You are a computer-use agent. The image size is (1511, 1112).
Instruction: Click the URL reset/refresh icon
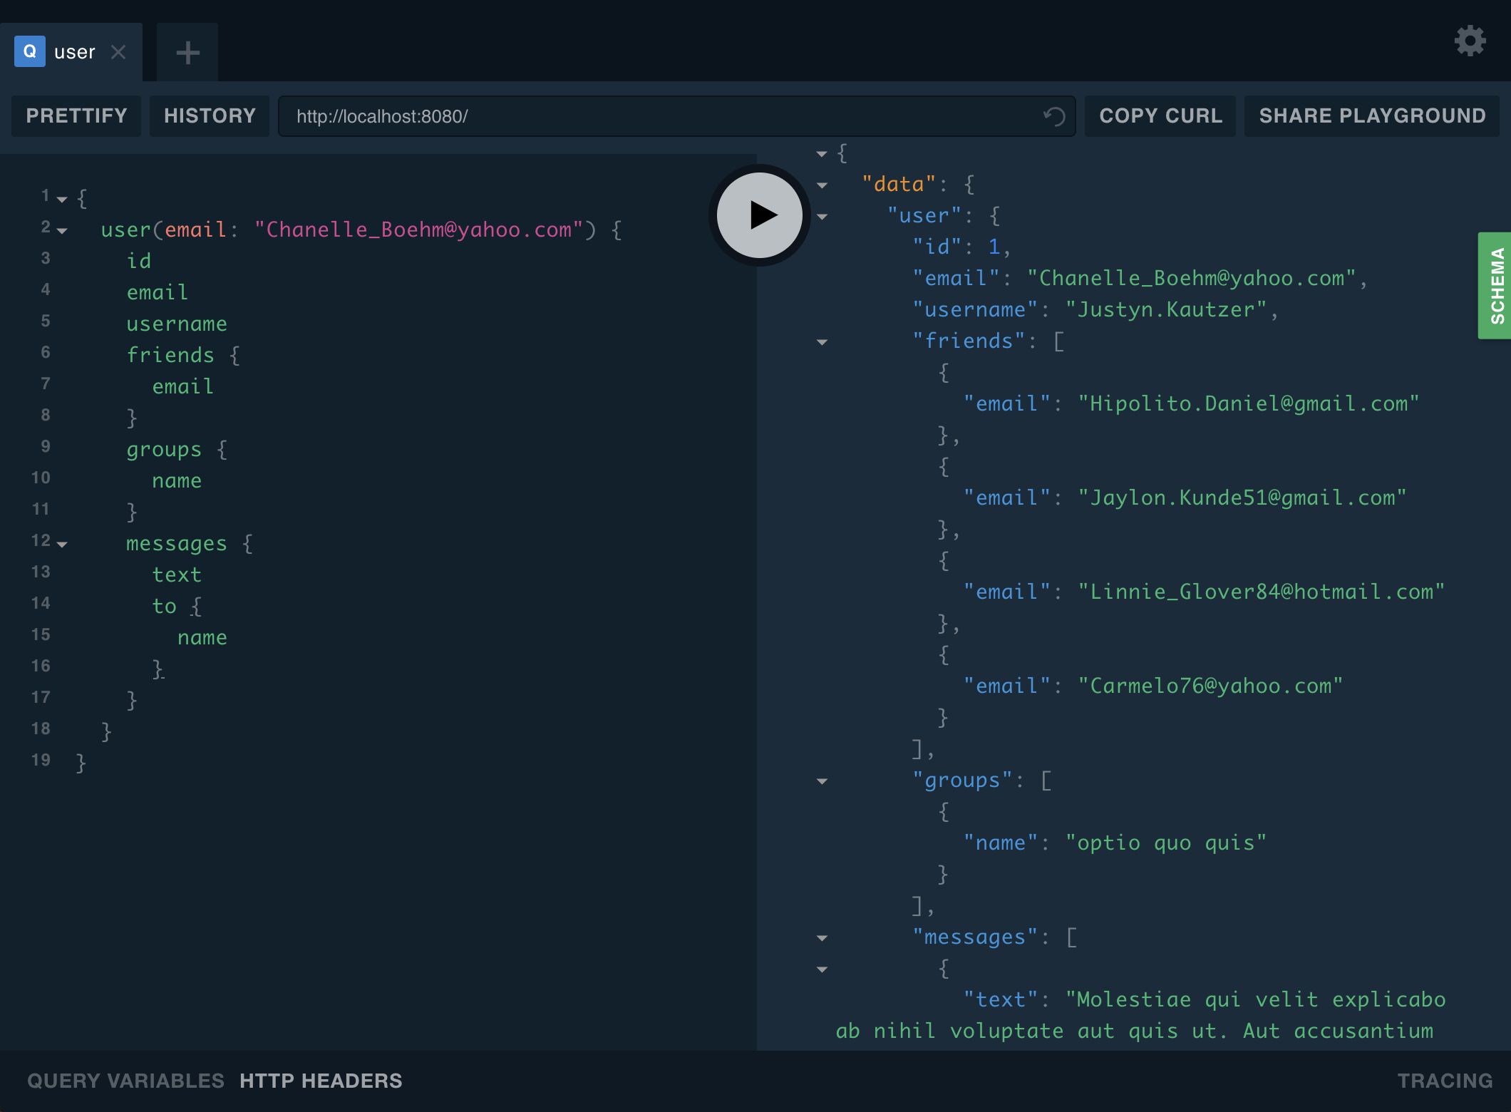point(1051,115)
